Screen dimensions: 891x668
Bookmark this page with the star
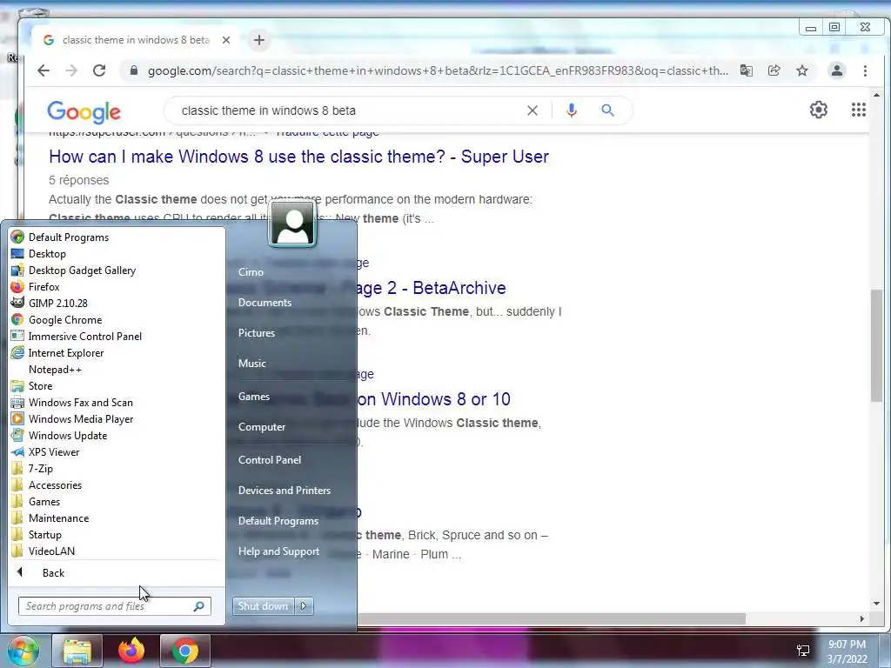[x=801, y=70]
